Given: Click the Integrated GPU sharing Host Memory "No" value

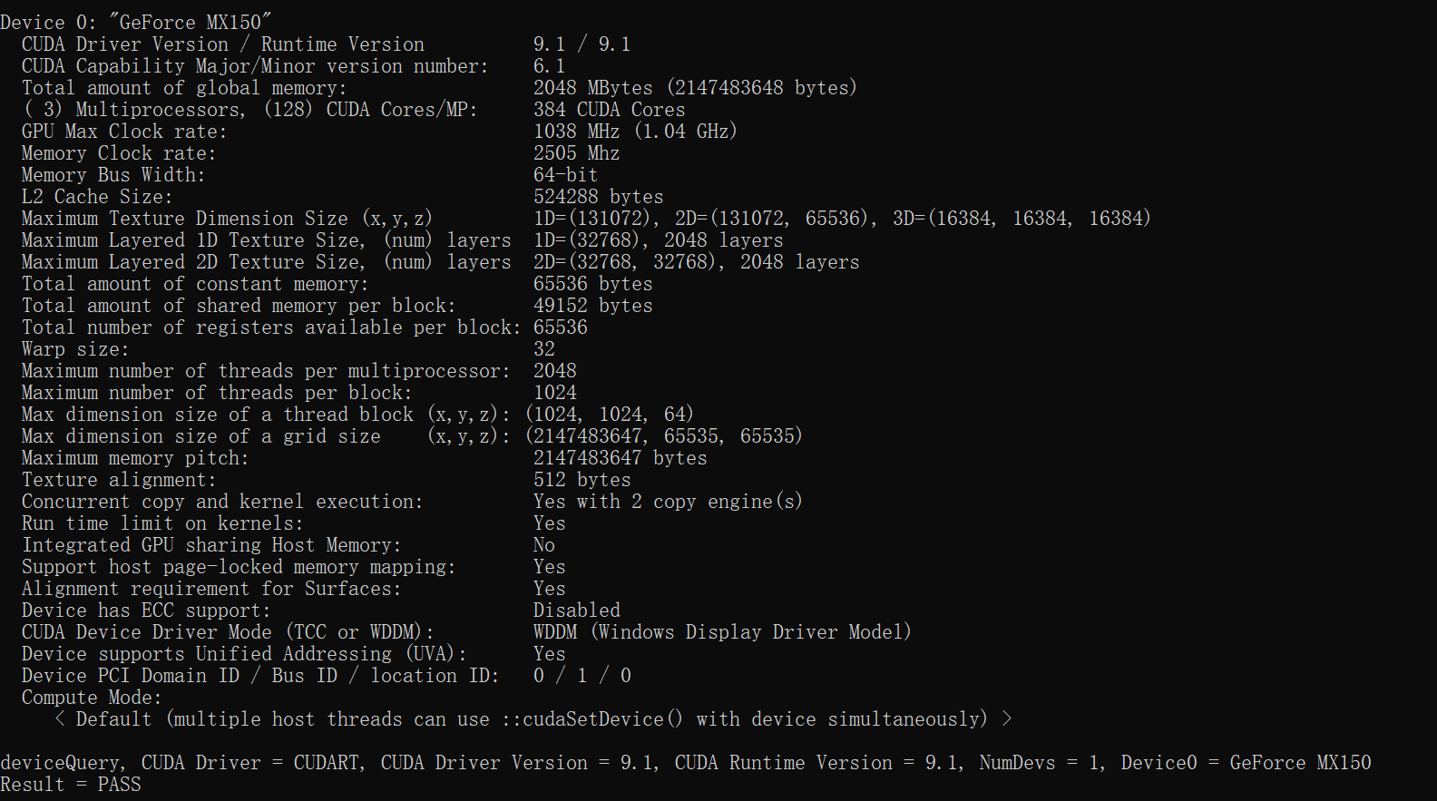Looking at the screenshot, I should [544, 545].
